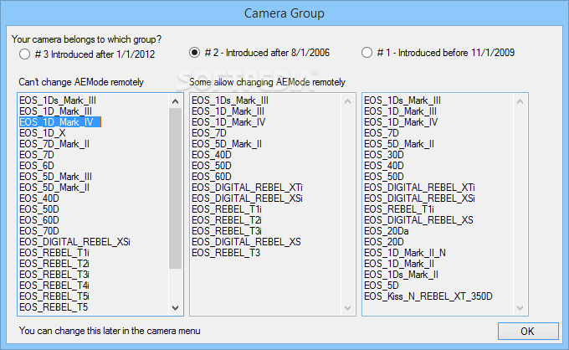569x350 pixels.
Task: Click down arrow of right list scrollbar
Action: click(x=520, y=308)
